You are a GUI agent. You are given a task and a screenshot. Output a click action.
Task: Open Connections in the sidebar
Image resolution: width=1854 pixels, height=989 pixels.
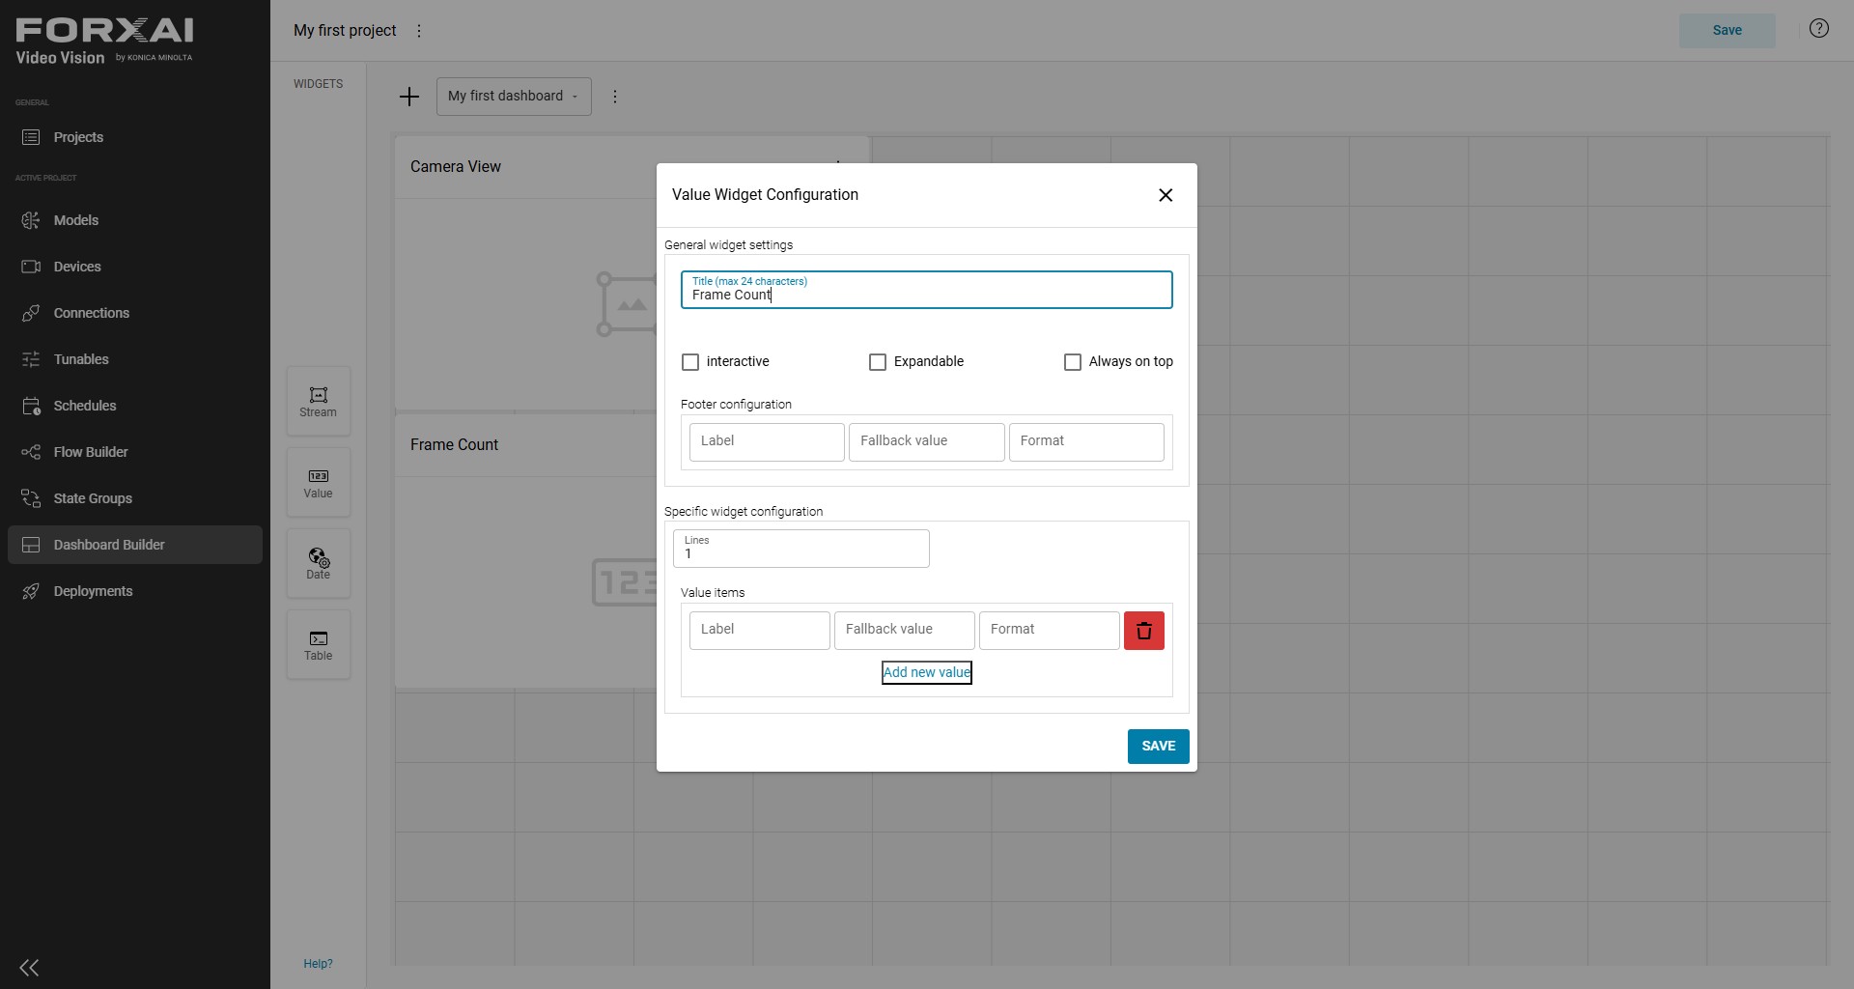click(135, 313)
